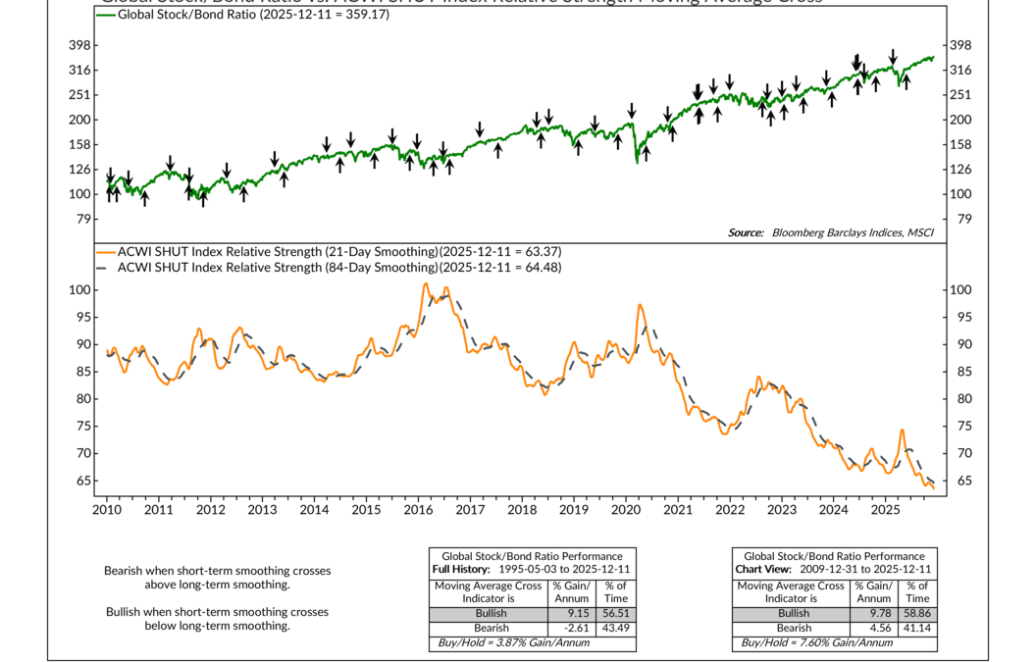Click the 2020 label on the x-axis
This screenshot has width=1036, height=662.
pyautogui.click(x=626, y=510)
